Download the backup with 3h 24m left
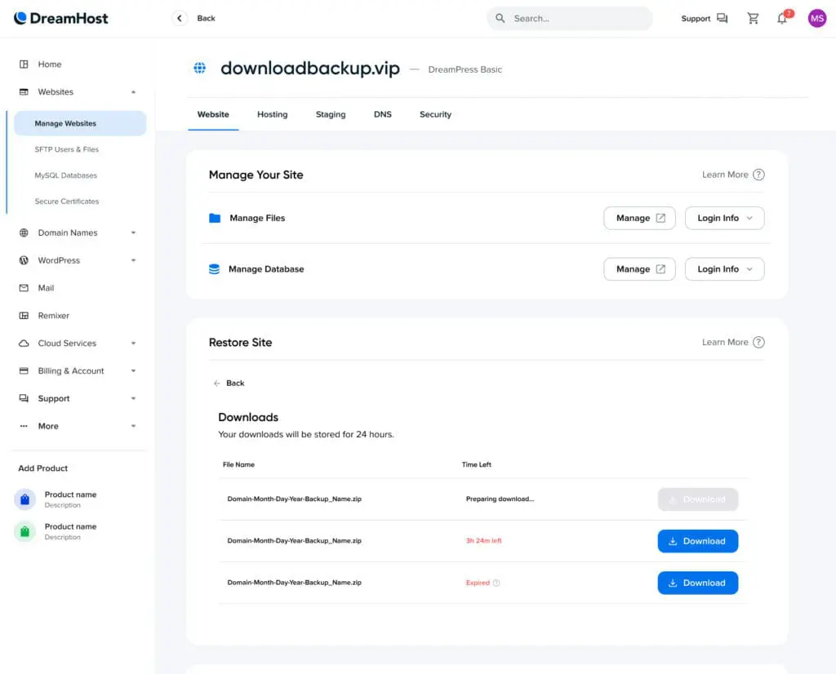 [698, 541]
